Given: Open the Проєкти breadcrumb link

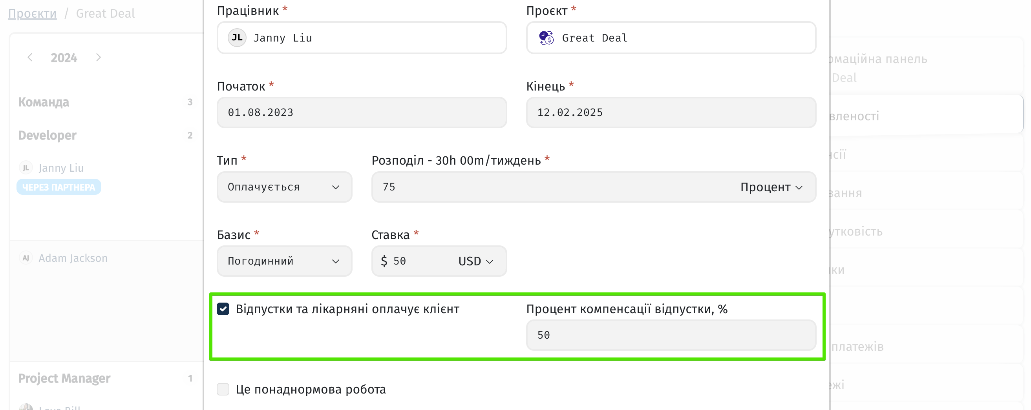Looking at the screenshot, I should (x=33, y=14).
